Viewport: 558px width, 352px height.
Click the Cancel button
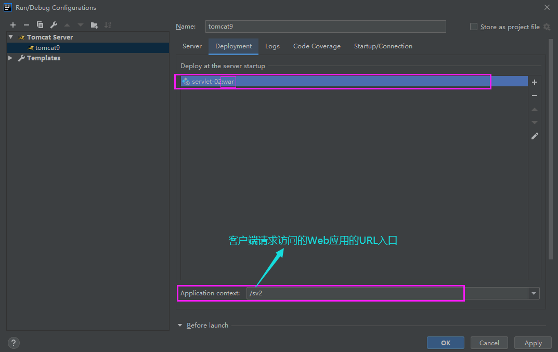point(489,343)
